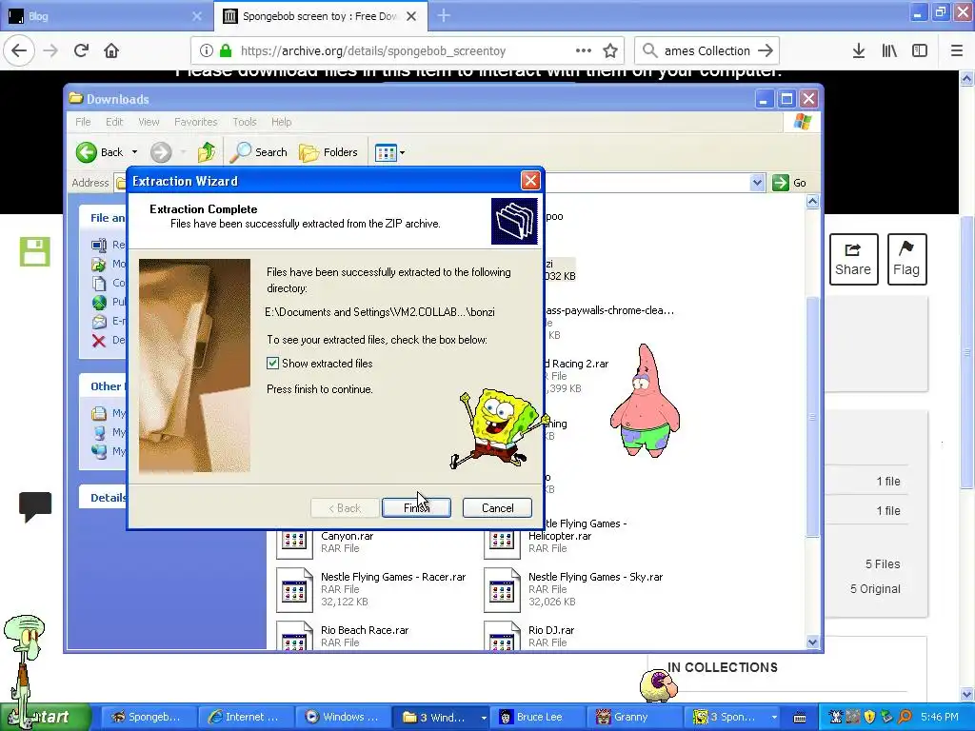
Task: Uncheck Show extracted files checkbox
Action: (x=272, y=363)
